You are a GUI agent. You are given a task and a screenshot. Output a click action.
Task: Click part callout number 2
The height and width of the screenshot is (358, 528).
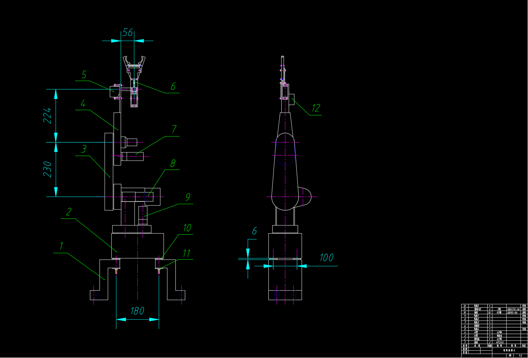click(69, 212)
